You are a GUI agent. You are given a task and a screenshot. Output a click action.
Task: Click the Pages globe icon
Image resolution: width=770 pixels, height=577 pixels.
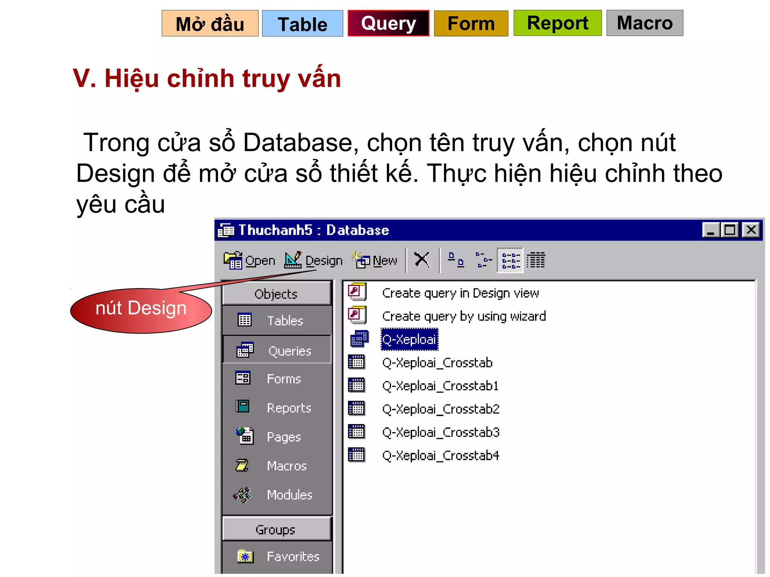(x=245, y=436)
